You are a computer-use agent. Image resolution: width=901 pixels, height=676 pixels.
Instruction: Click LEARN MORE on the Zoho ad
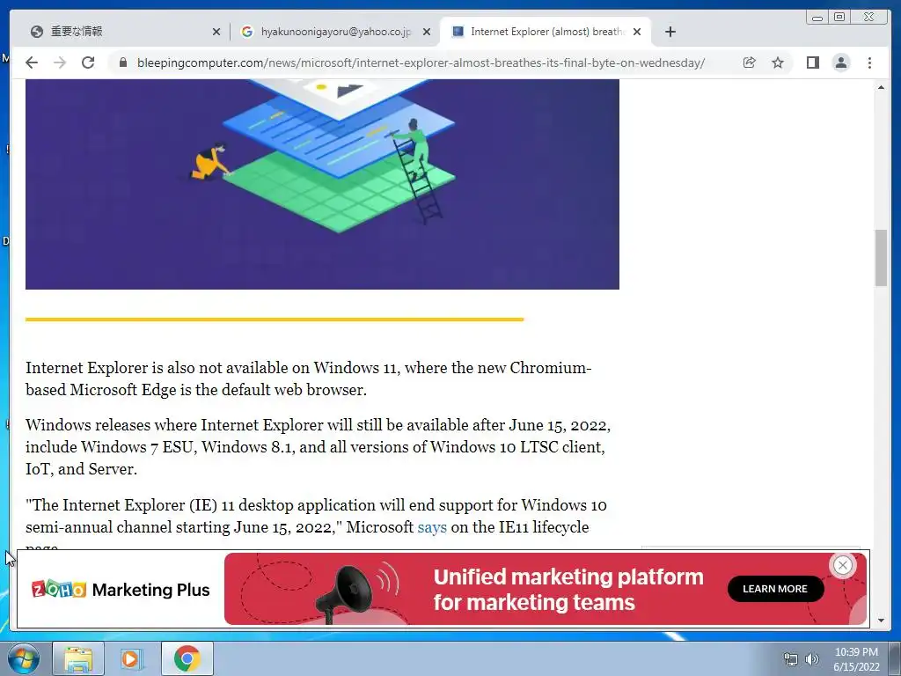pyautogui.click(x=775, y=589)
